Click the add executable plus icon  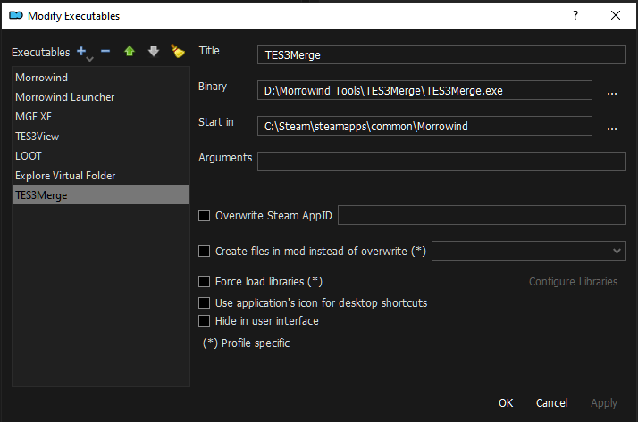click(x=83, y=52)
